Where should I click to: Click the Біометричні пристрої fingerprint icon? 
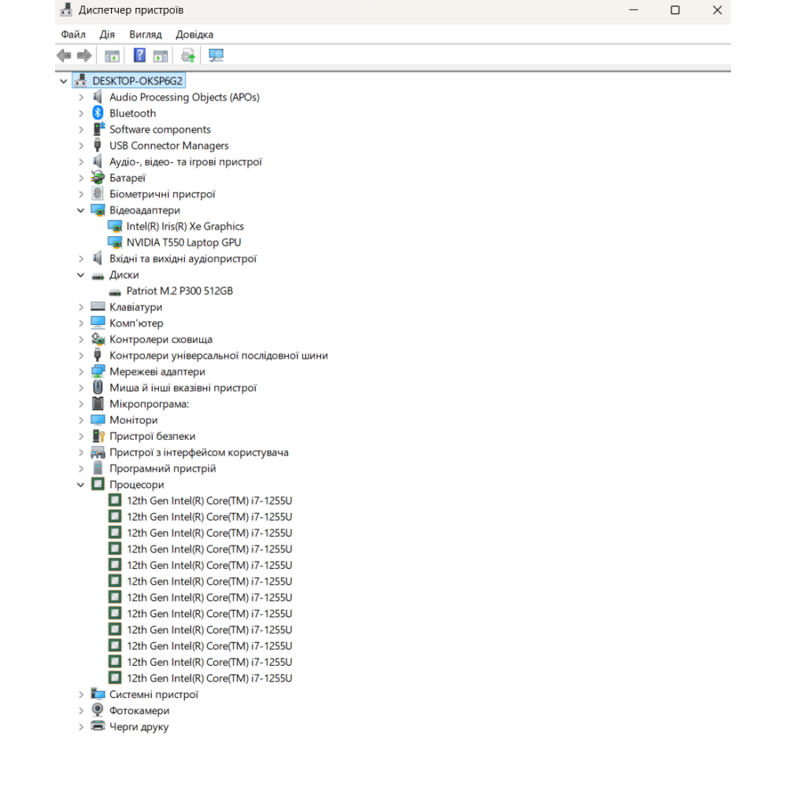coord(98,194)
